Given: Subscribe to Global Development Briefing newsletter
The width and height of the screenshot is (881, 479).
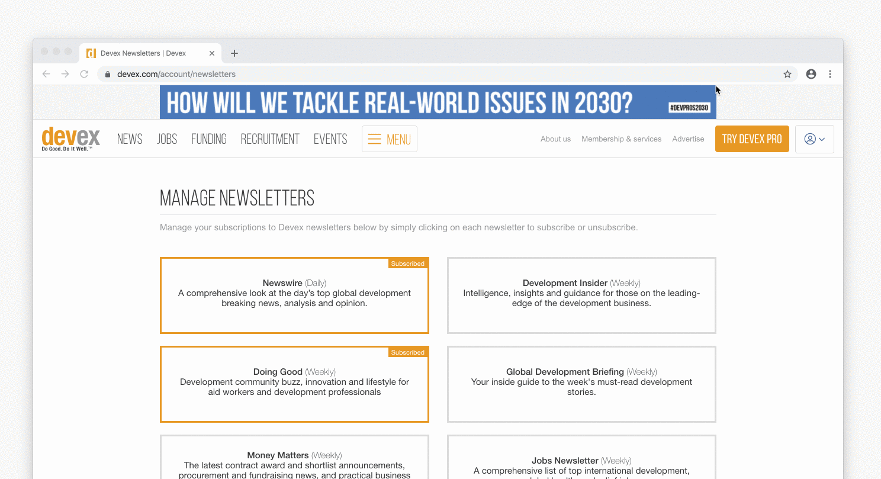Looking at the screenshot, I should pyautogui.click(x=581, y=384).
